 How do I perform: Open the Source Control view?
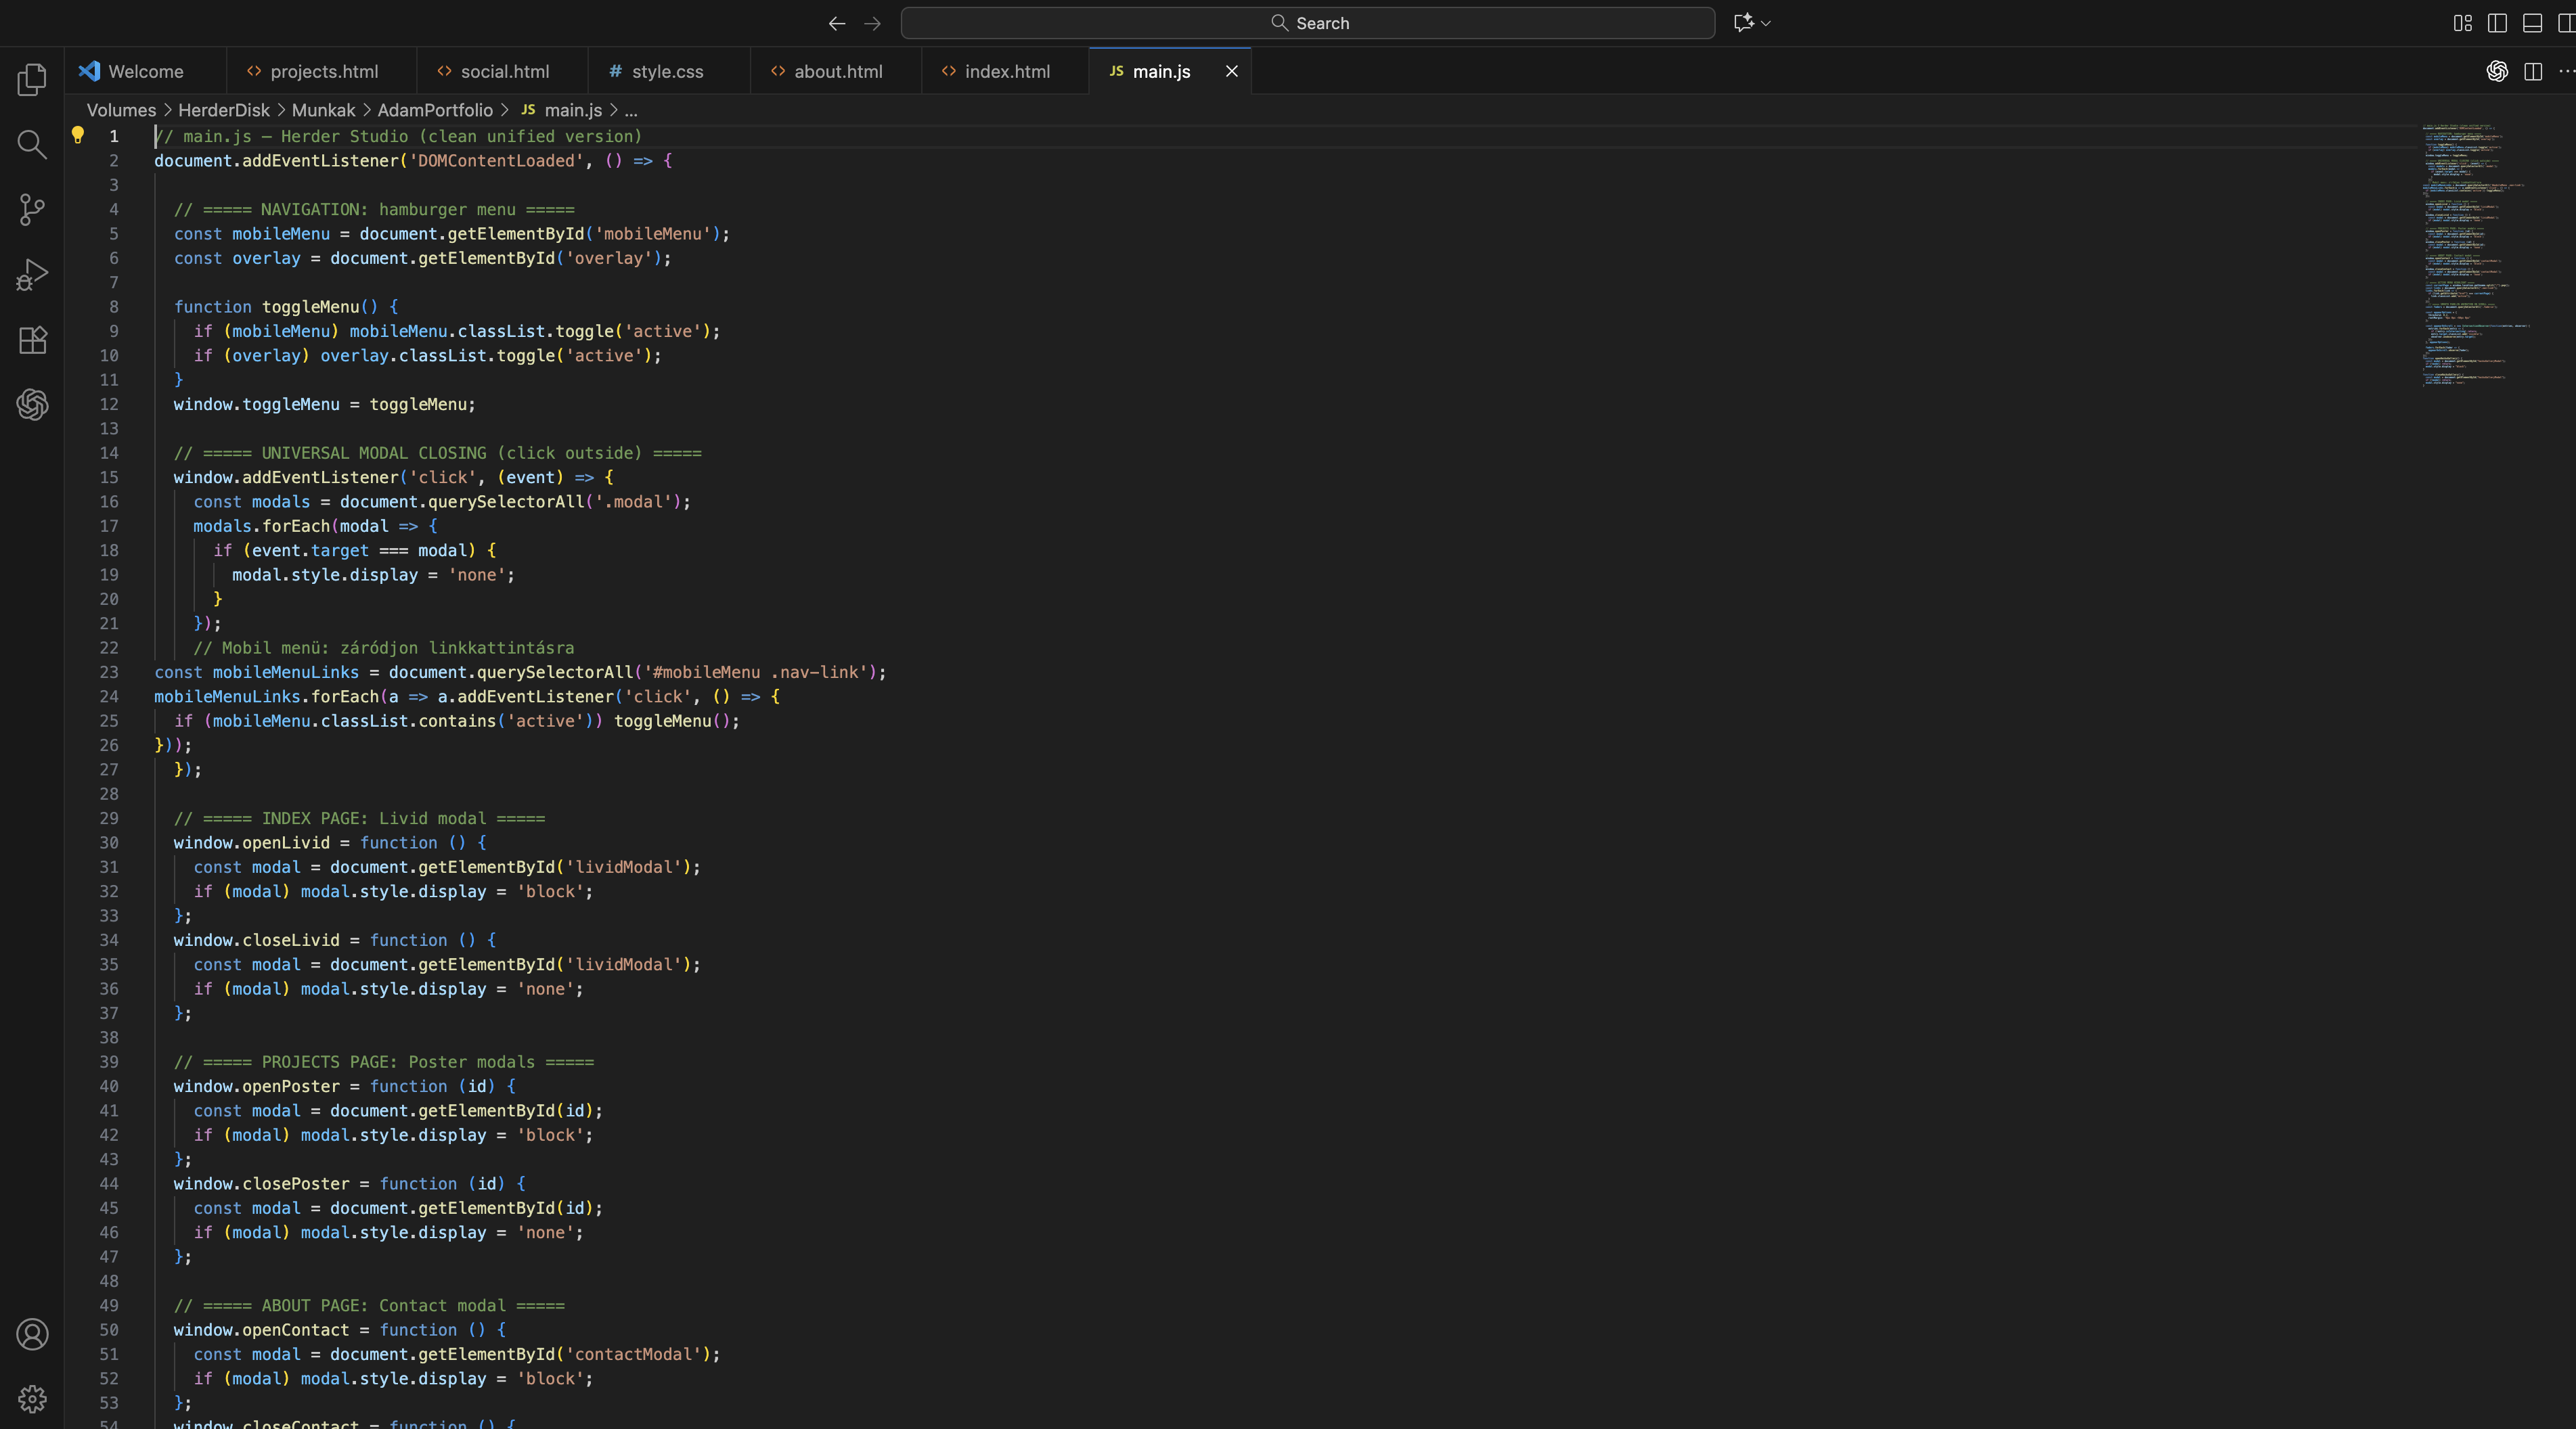[x=32, y=210]
